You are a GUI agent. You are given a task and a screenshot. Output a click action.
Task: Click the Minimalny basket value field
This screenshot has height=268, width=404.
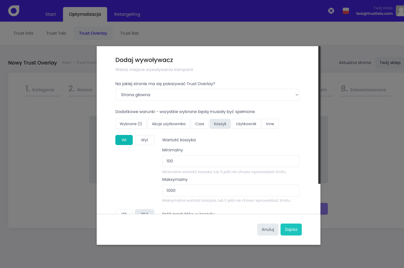(x=231, y=161)
